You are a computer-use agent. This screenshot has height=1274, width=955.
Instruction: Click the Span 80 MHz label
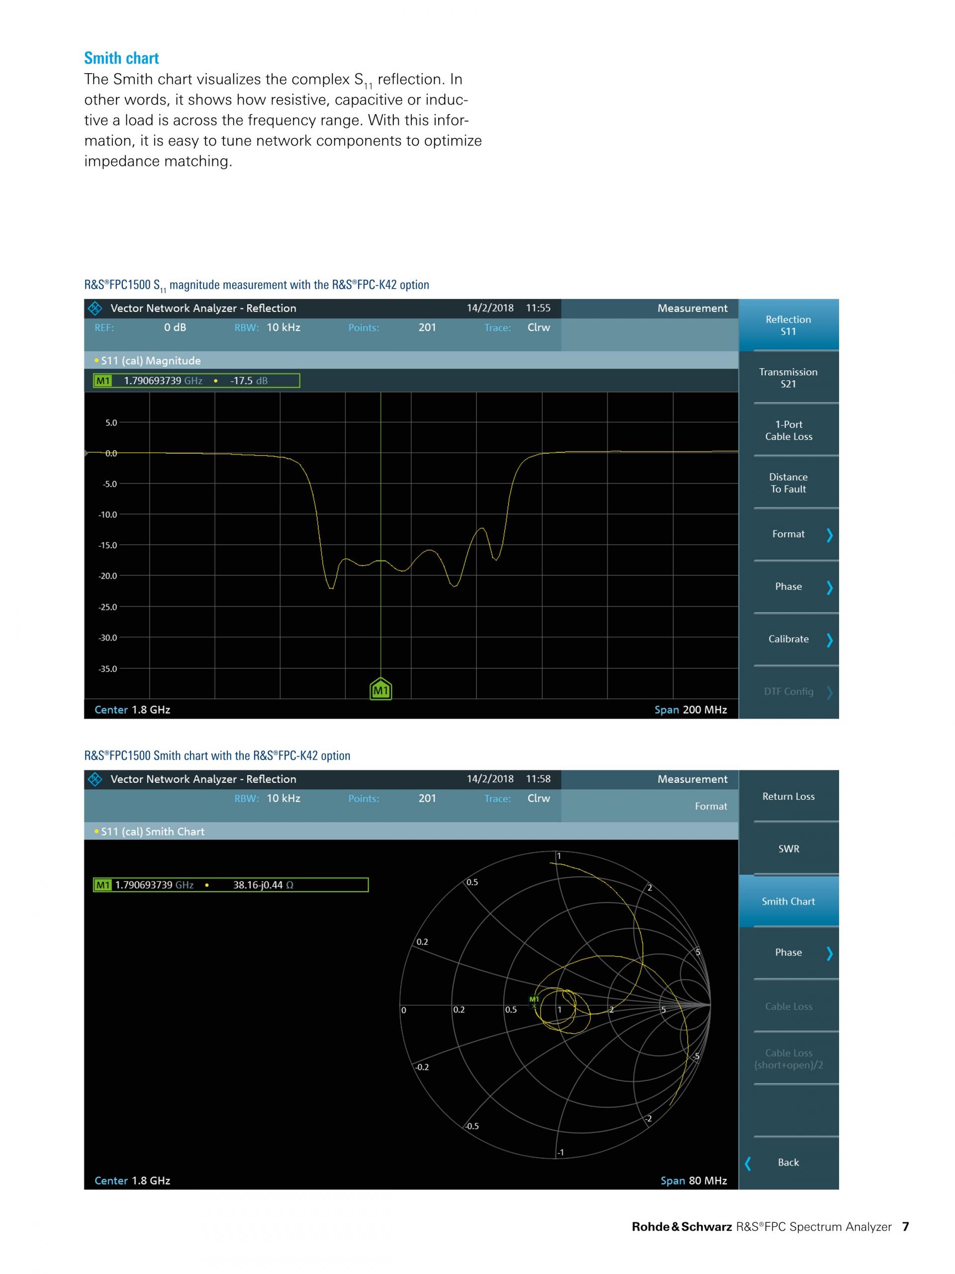pos(694,1181)
